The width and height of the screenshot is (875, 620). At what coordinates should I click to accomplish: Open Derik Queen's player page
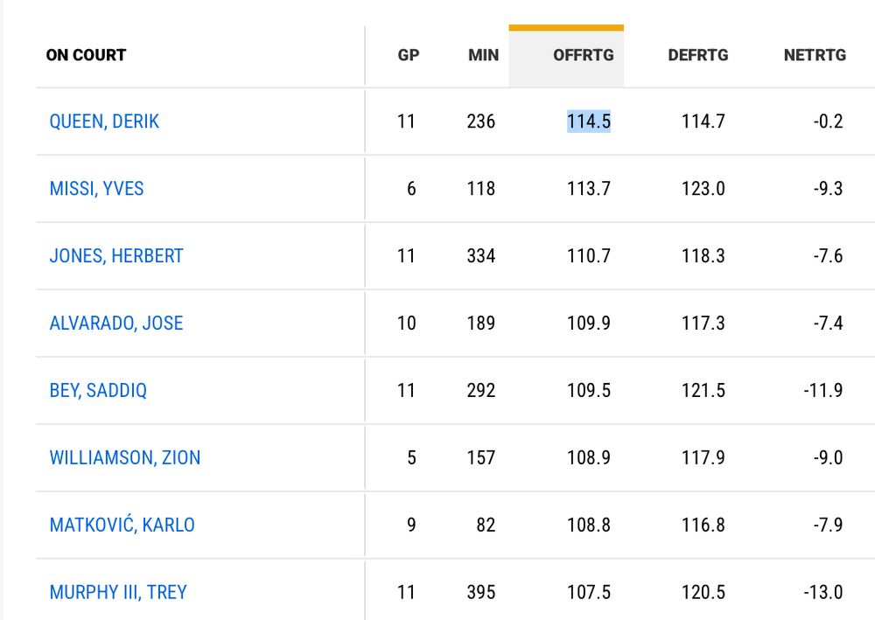pos(104,122)
